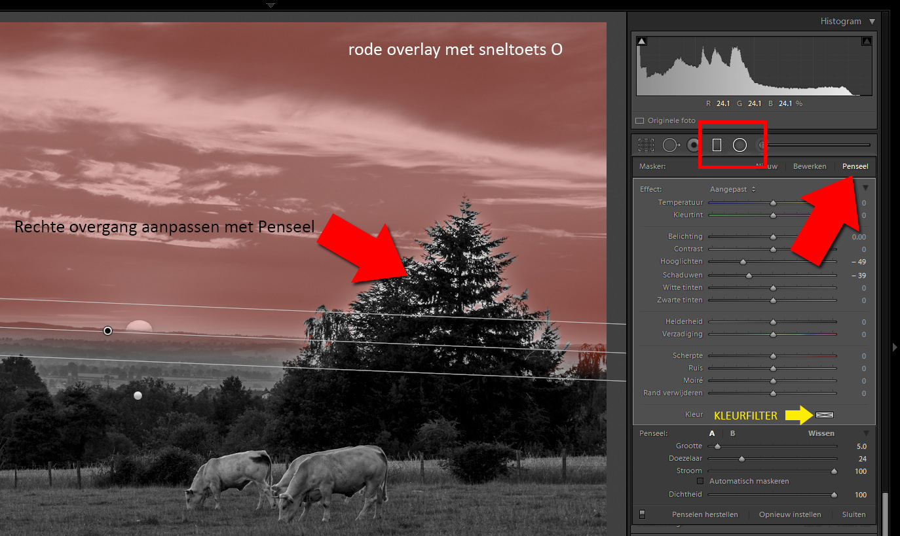Open the Kleur color filter swatch

[825, 415]
